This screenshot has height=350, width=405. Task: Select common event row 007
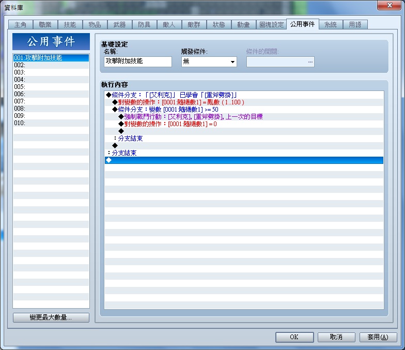coord(51,101)
